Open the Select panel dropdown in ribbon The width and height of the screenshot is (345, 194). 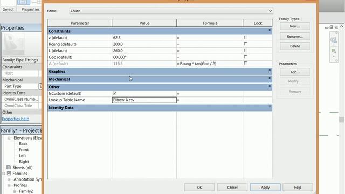pos(9,9)
